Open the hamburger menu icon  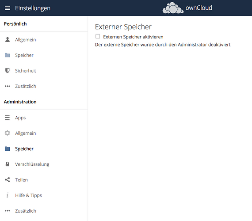tap(8, 8)
